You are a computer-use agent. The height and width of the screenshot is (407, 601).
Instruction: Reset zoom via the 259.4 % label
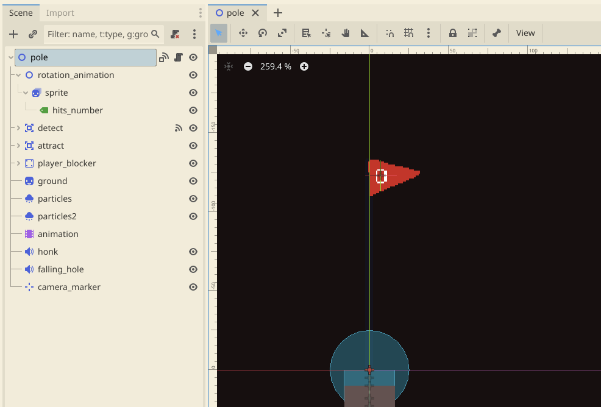276,66
